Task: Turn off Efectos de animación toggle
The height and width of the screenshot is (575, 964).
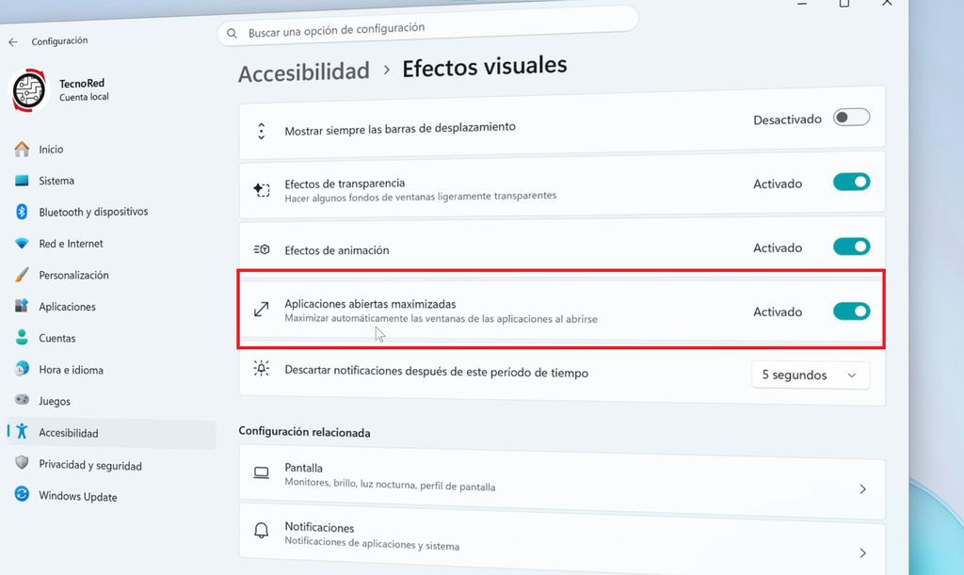Action: [851, 247]
